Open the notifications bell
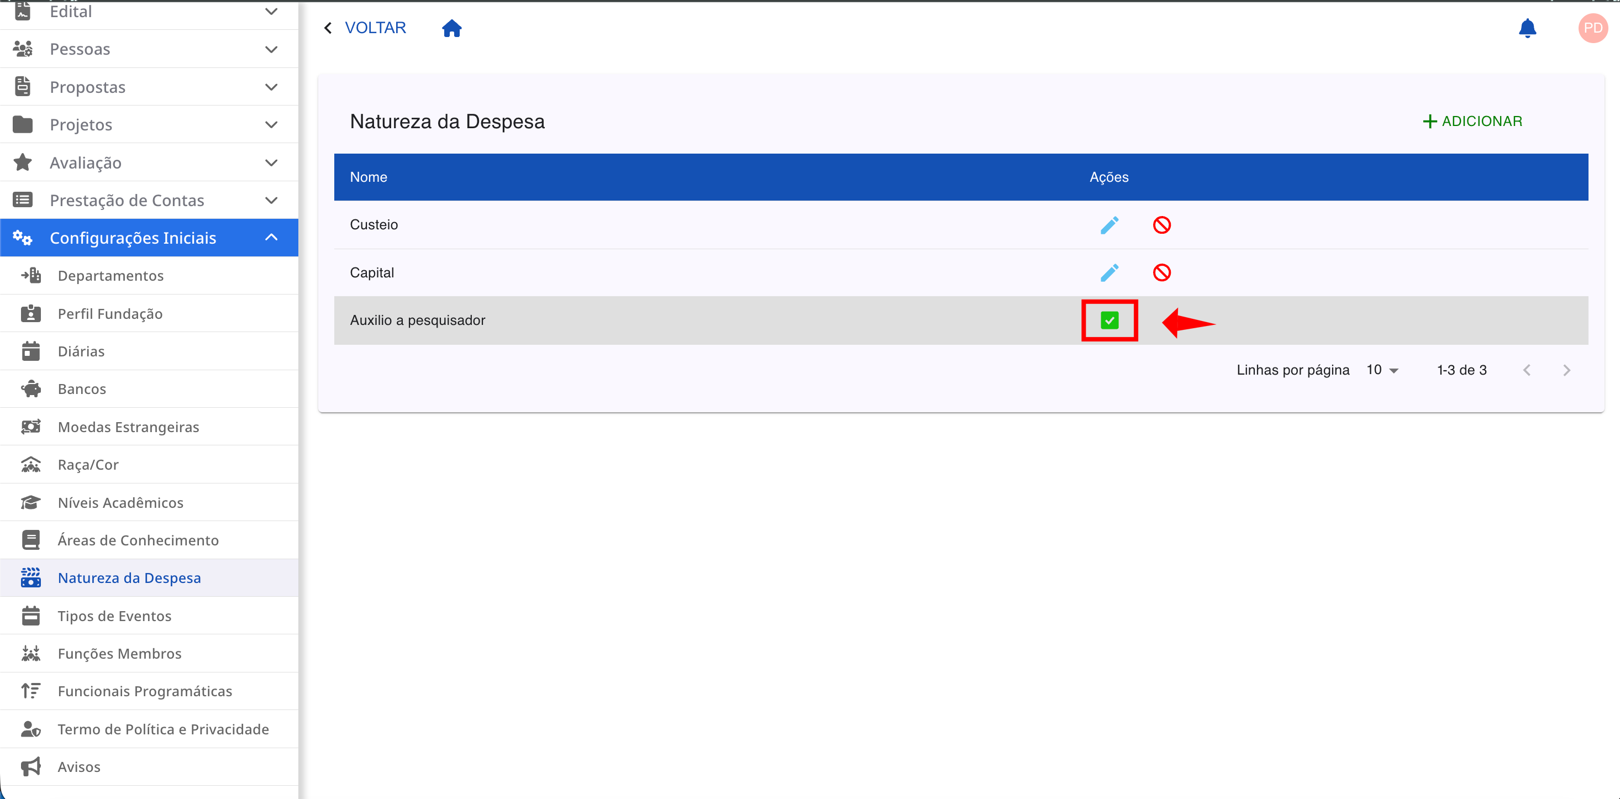Screen dimensions: 1620x799 point(1527,28)
